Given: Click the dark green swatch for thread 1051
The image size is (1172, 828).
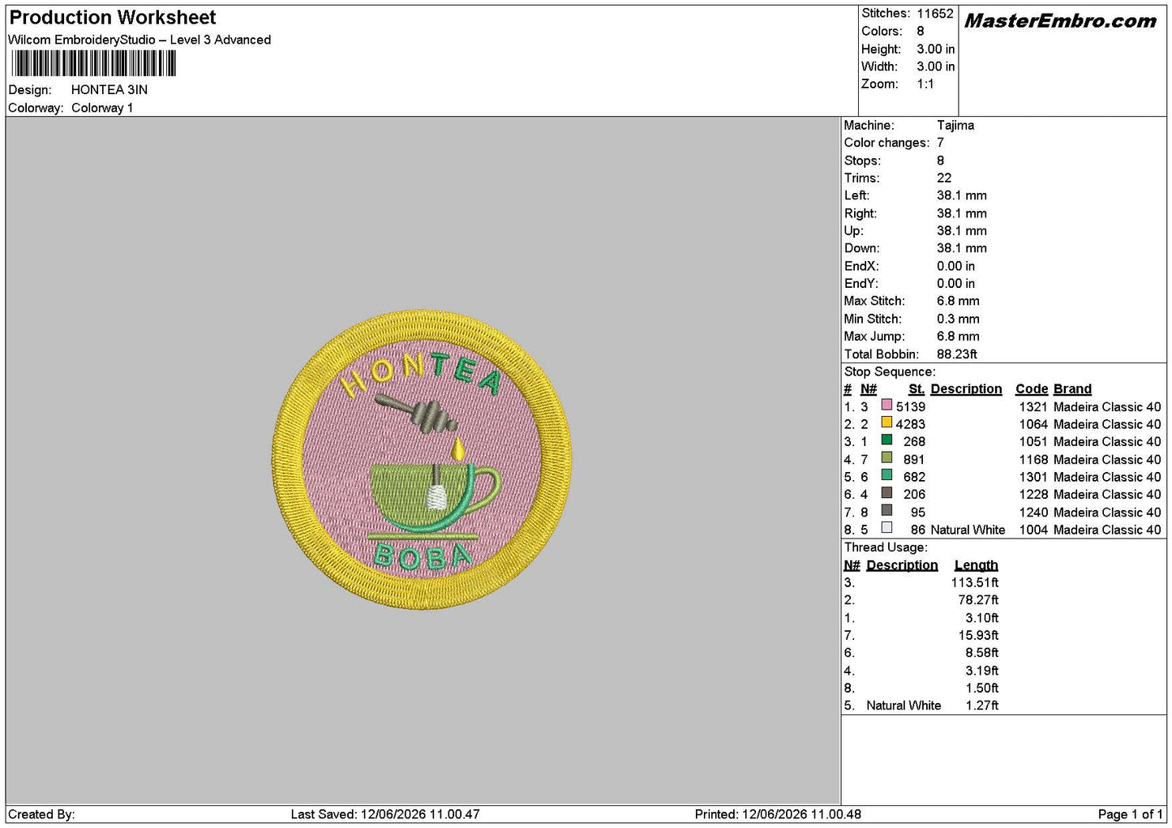Looking at the screenshot, I should [887, 440].
